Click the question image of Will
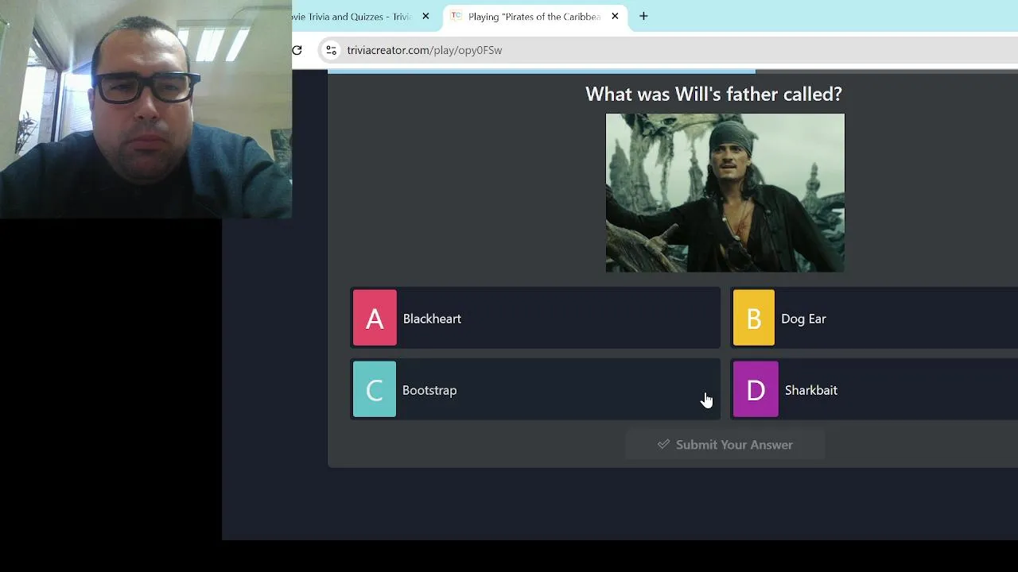1018x572 pixels. [x=725, y=193]
